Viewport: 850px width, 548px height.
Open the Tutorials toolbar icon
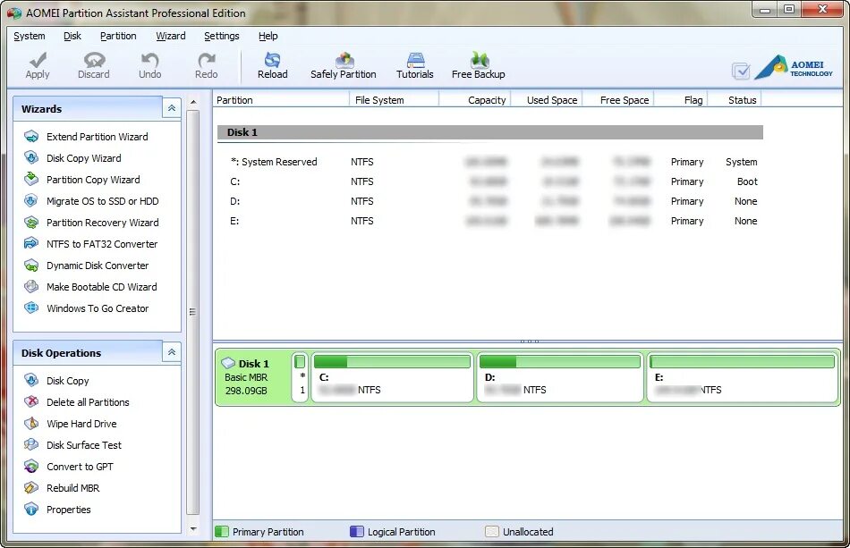415,60
